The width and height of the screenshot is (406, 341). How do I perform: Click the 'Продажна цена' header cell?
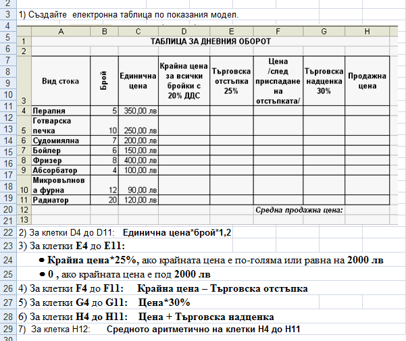pyautogui.click(x=367, y=81)
